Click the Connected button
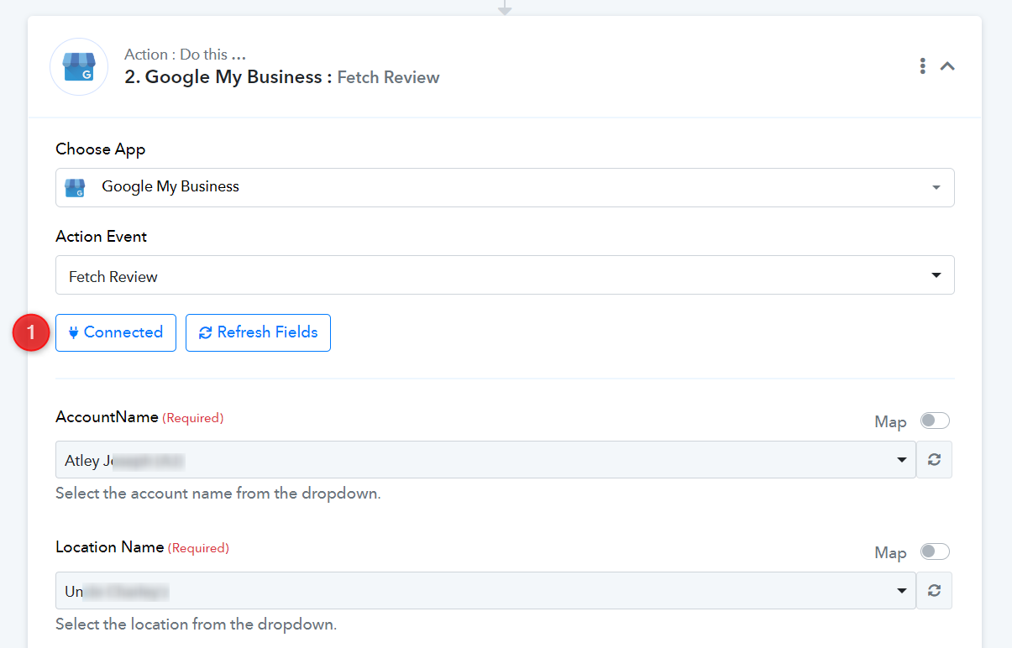 click(x=116, y=332)
